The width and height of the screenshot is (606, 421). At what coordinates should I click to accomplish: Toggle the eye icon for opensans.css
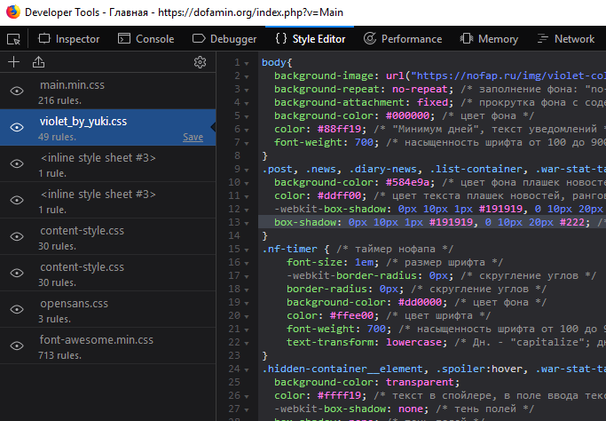[16, 310]
